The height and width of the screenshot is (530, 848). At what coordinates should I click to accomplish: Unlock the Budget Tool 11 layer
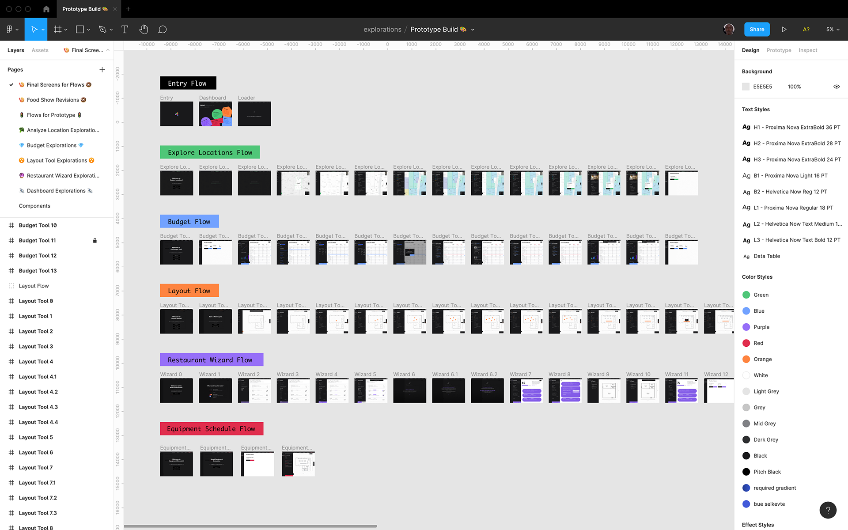point(95,241)
